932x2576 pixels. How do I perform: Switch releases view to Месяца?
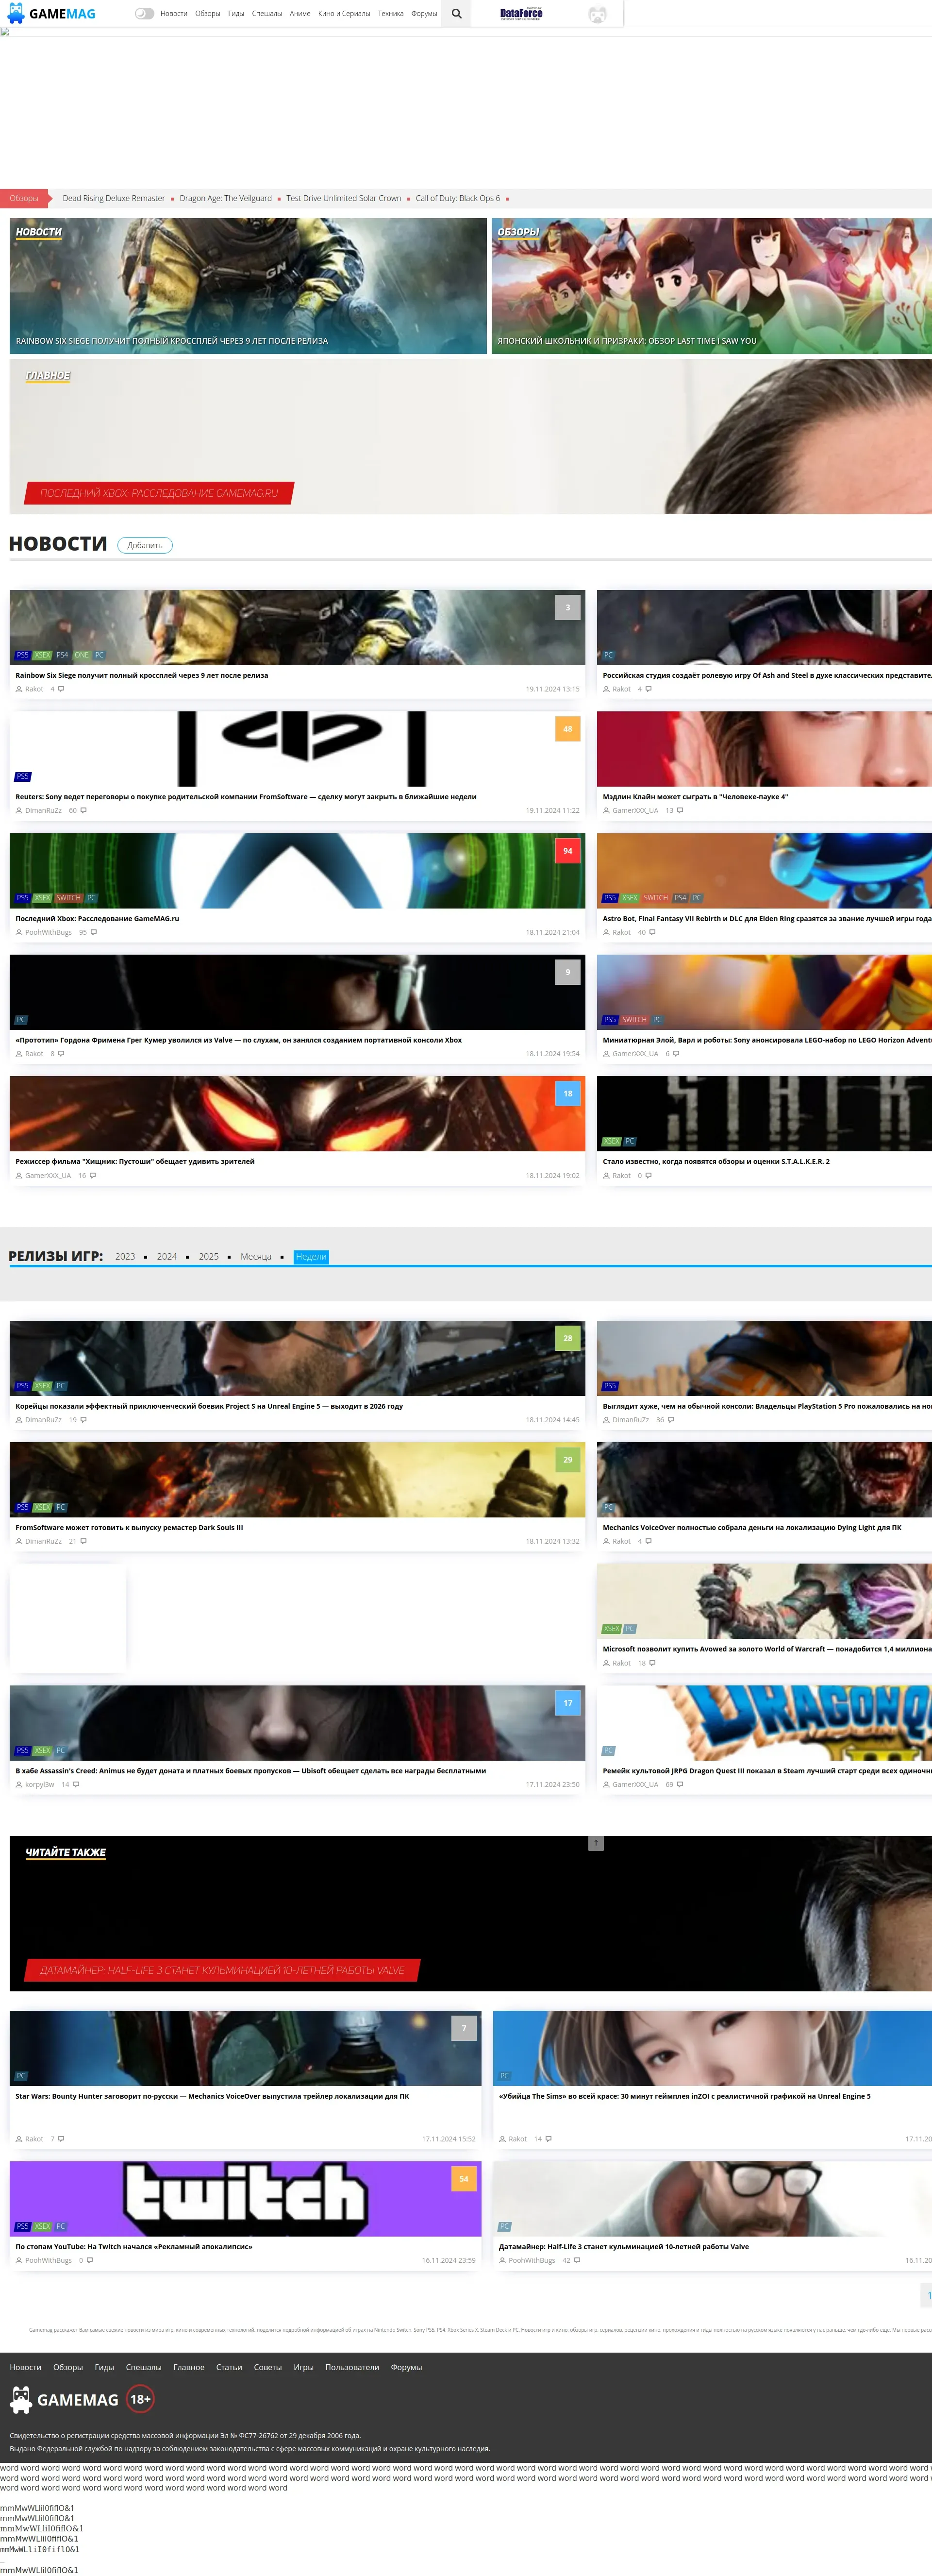coord(256,1257)
